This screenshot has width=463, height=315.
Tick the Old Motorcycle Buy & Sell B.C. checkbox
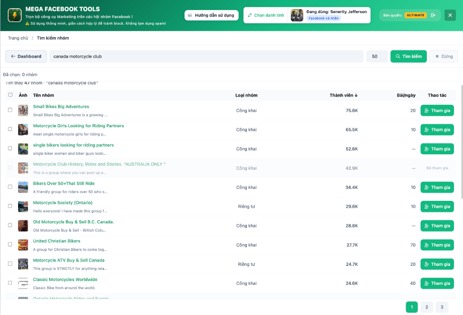10,225
